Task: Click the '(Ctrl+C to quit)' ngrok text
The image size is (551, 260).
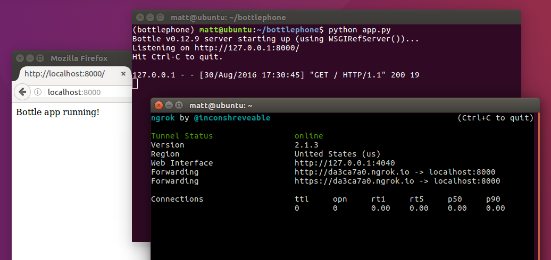Action: 496,118
